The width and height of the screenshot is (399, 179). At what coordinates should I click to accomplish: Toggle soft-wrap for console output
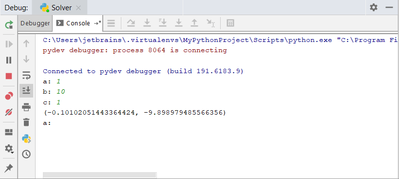click(x=26, y=75)
